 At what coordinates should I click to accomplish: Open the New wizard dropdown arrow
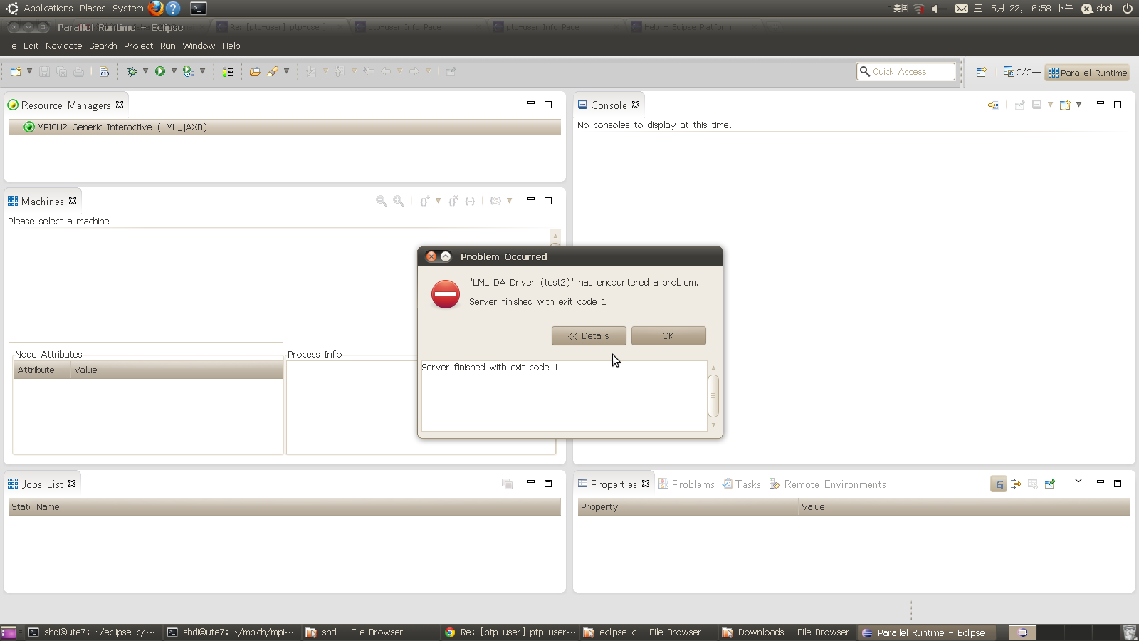[29, 71]
